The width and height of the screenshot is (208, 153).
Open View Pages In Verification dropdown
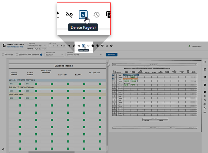point(37,46)
